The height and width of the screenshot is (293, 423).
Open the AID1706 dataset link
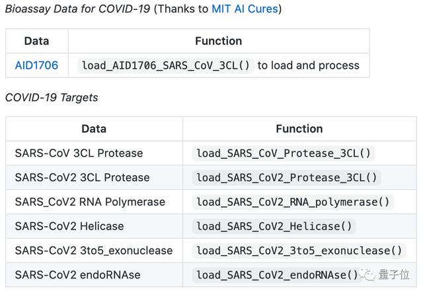tap(36, 65)
